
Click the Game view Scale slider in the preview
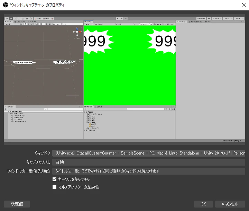[x=126, y=24]
